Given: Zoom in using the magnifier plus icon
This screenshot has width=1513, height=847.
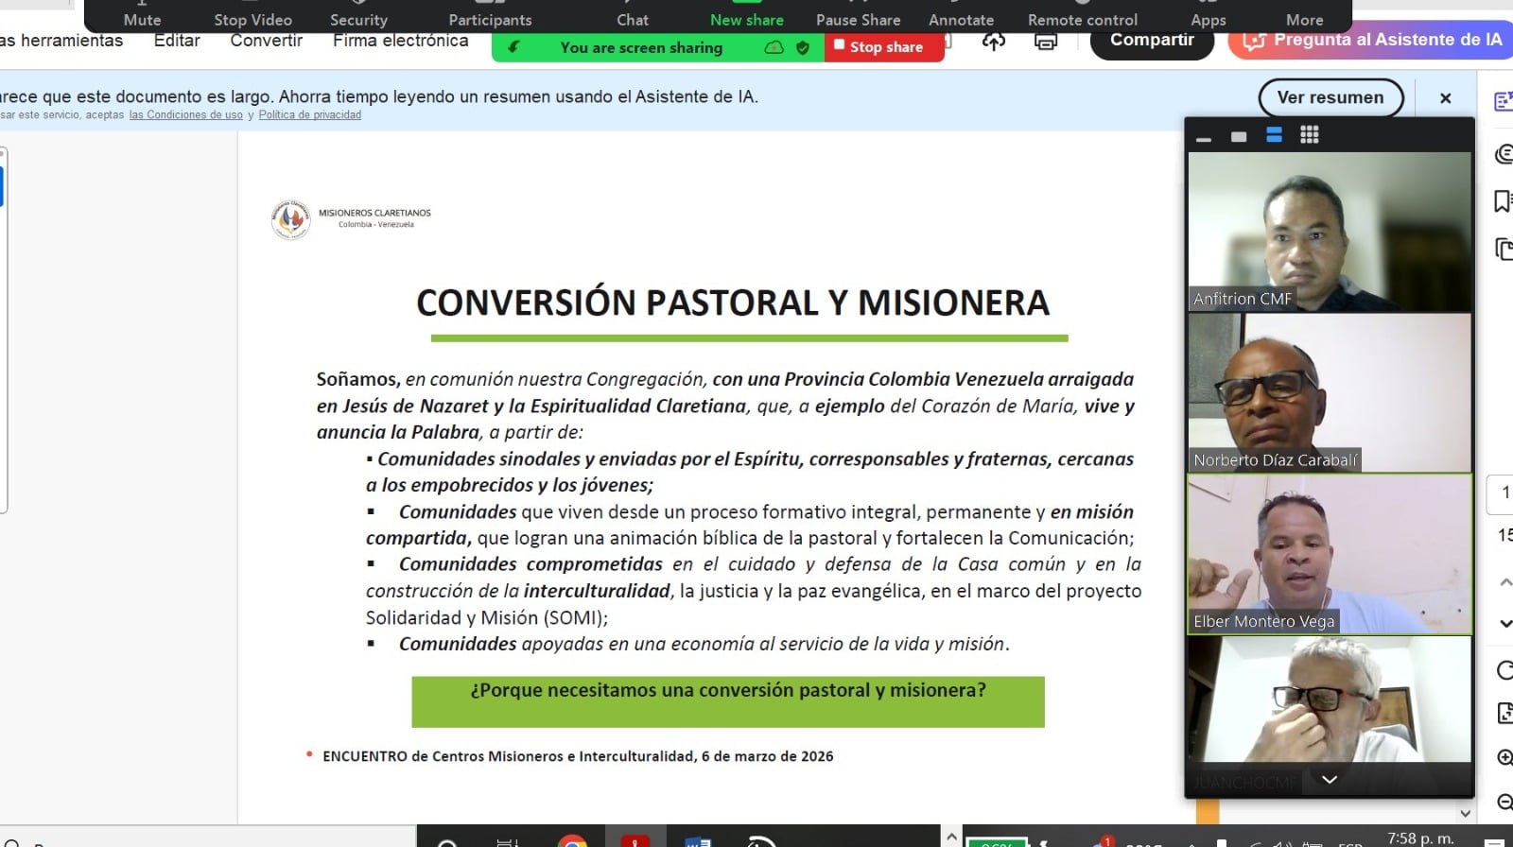Looking at the screenshot, I should pyautogui.click(x=1504, y=757).
